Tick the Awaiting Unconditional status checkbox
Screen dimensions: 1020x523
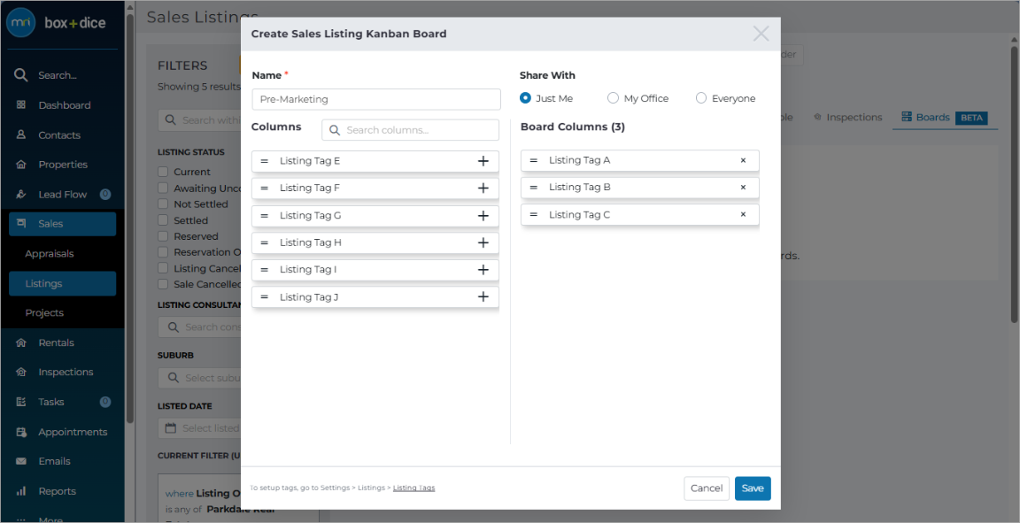click(163, 188)
